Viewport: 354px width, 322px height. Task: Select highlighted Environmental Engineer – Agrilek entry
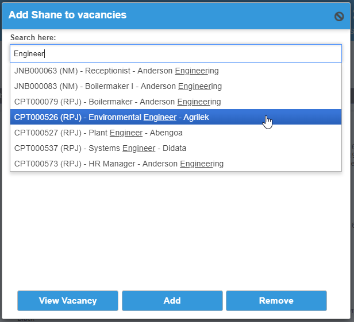(x=176, y=117)
